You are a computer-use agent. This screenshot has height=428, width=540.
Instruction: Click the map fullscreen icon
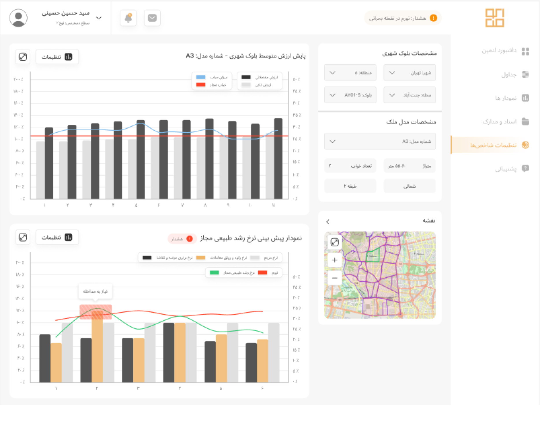pos(335,242)
